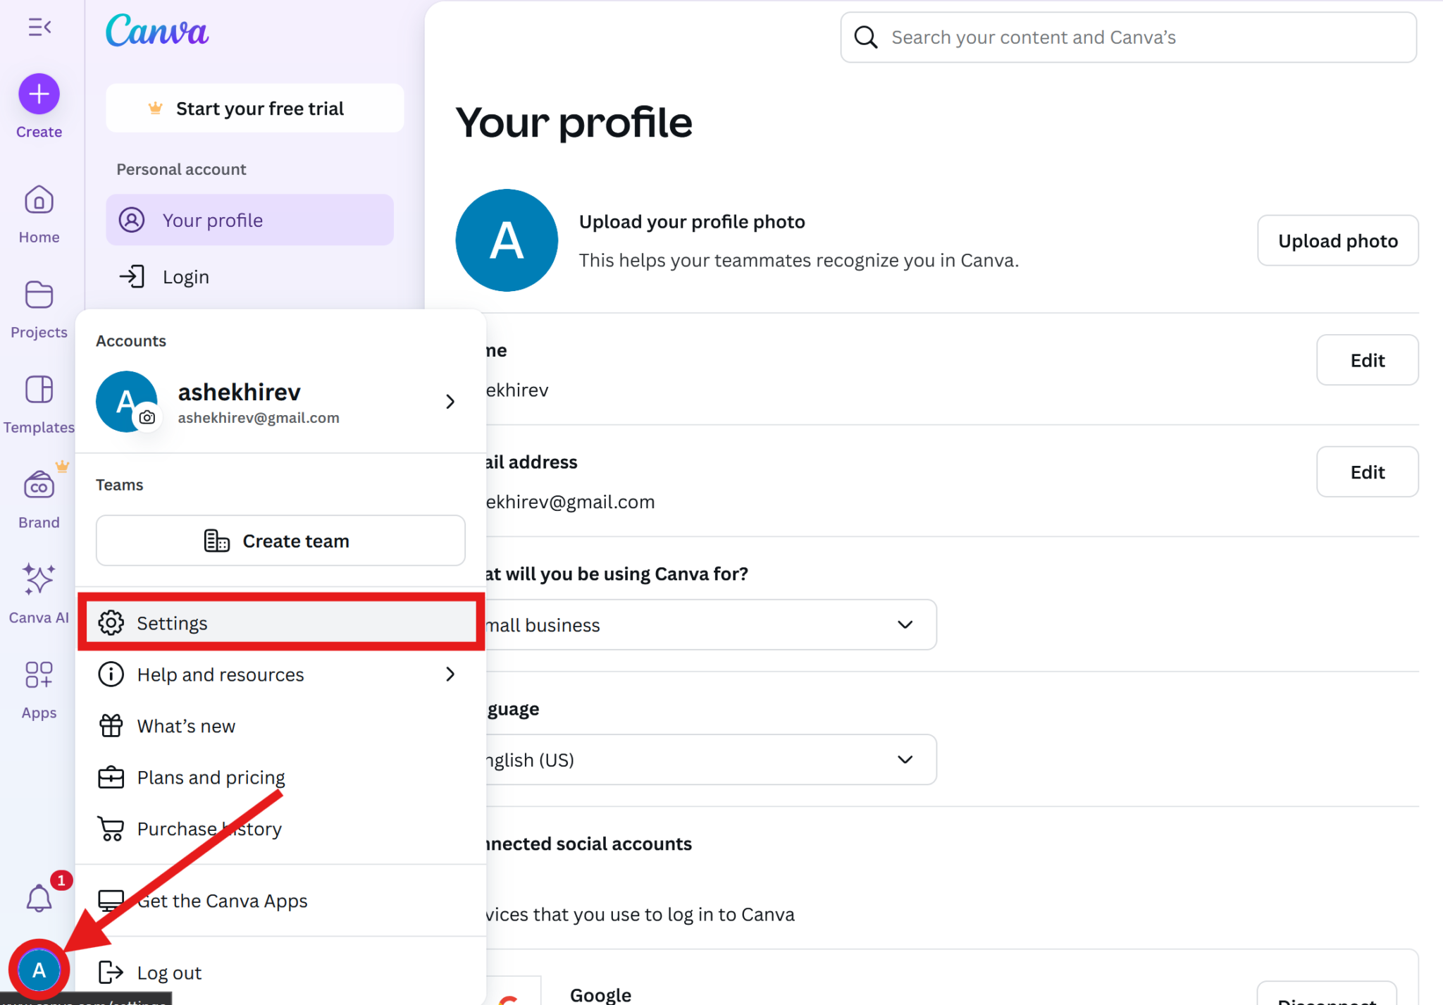Open the Projects folder icon

[39, 295]
